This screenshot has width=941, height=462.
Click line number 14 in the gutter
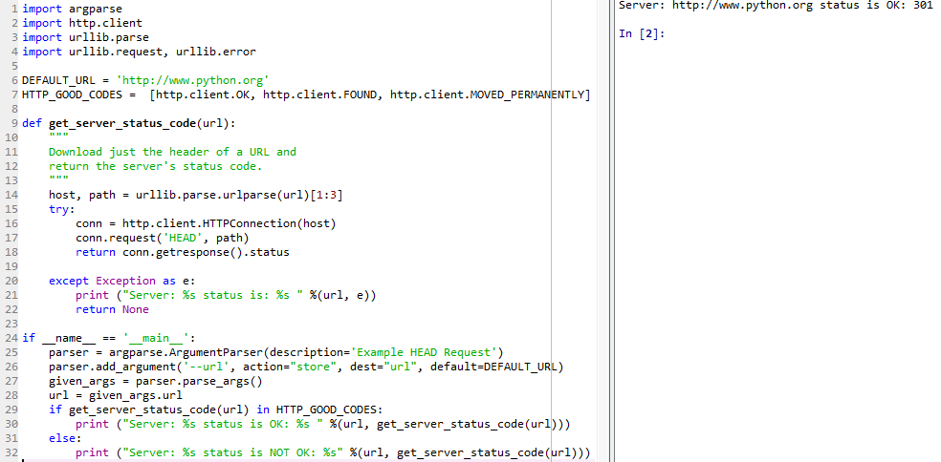11,195
